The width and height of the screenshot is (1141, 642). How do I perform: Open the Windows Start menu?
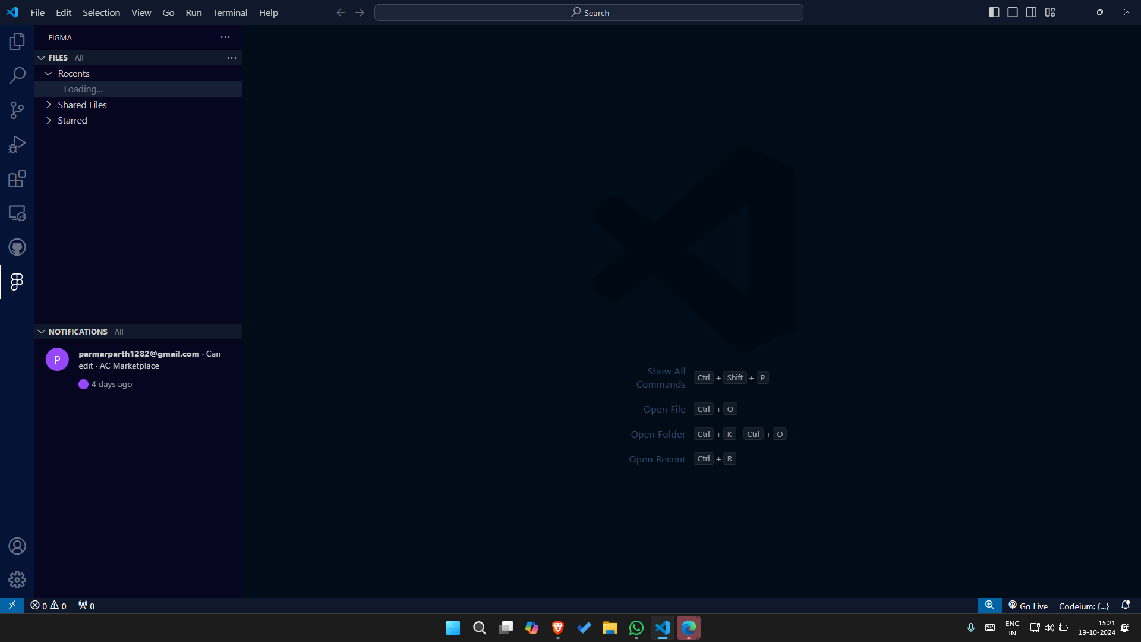(x=453, y=628)
